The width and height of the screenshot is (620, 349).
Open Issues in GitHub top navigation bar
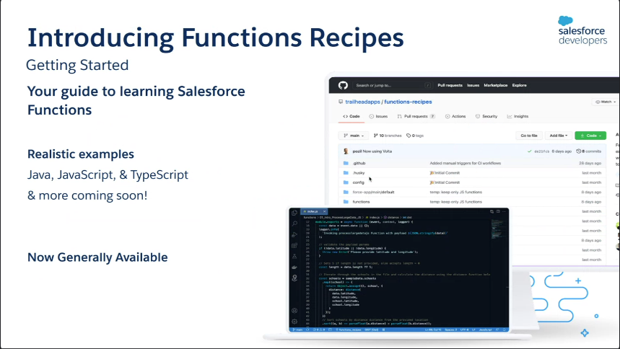(473, 85)
